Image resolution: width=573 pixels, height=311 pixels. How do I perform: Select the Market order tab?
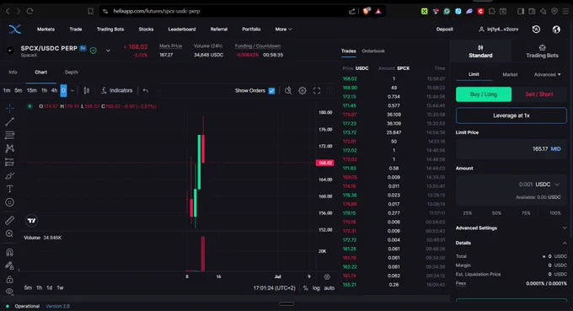(510, 74)
